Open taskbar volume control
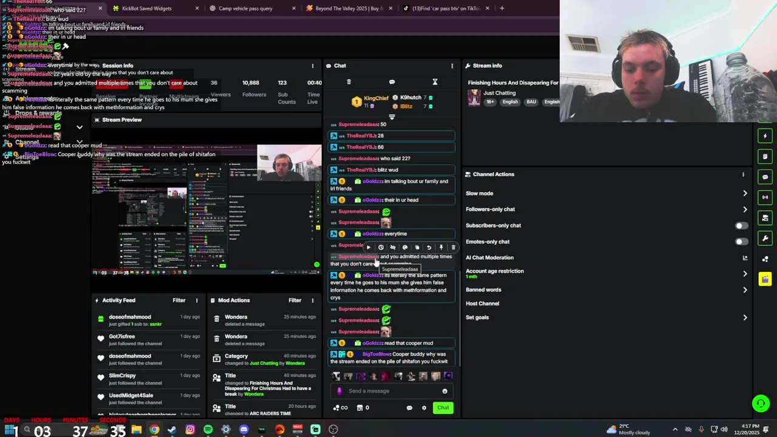The image size is (777, 437). pyautogui.click(x=724, y=430)
